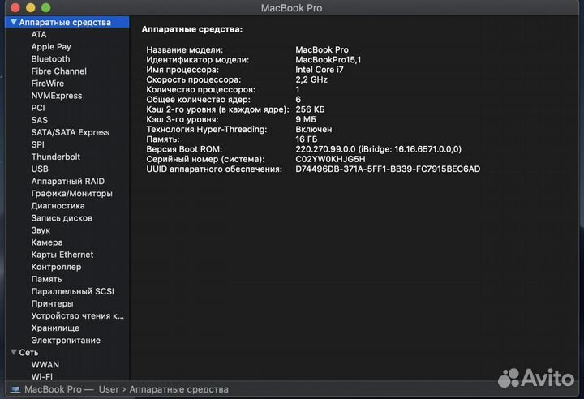The image size is (584, 399).
Task: Click Аппаратные средства in the path bar
Action: pos(178,389)
